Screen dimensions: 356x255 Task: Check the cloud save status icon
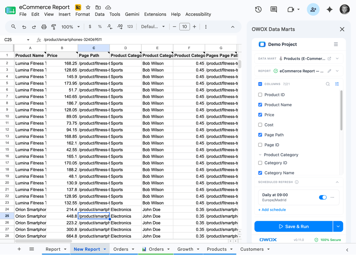108,8
